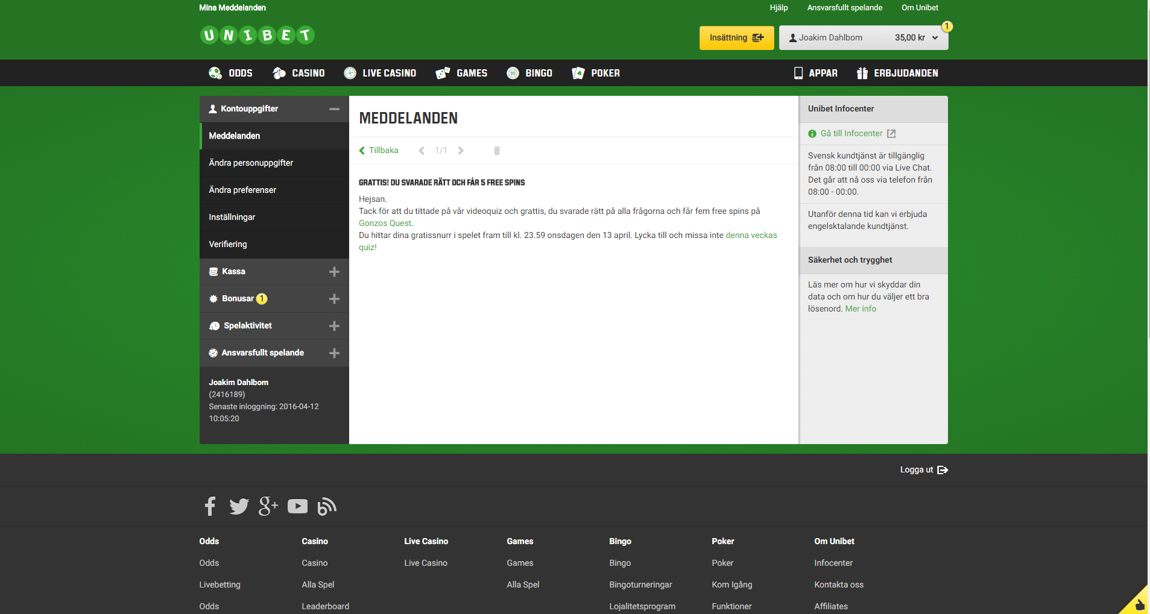Click Tillbaka to go back
1150x614 pixels.
click(379, 151)
